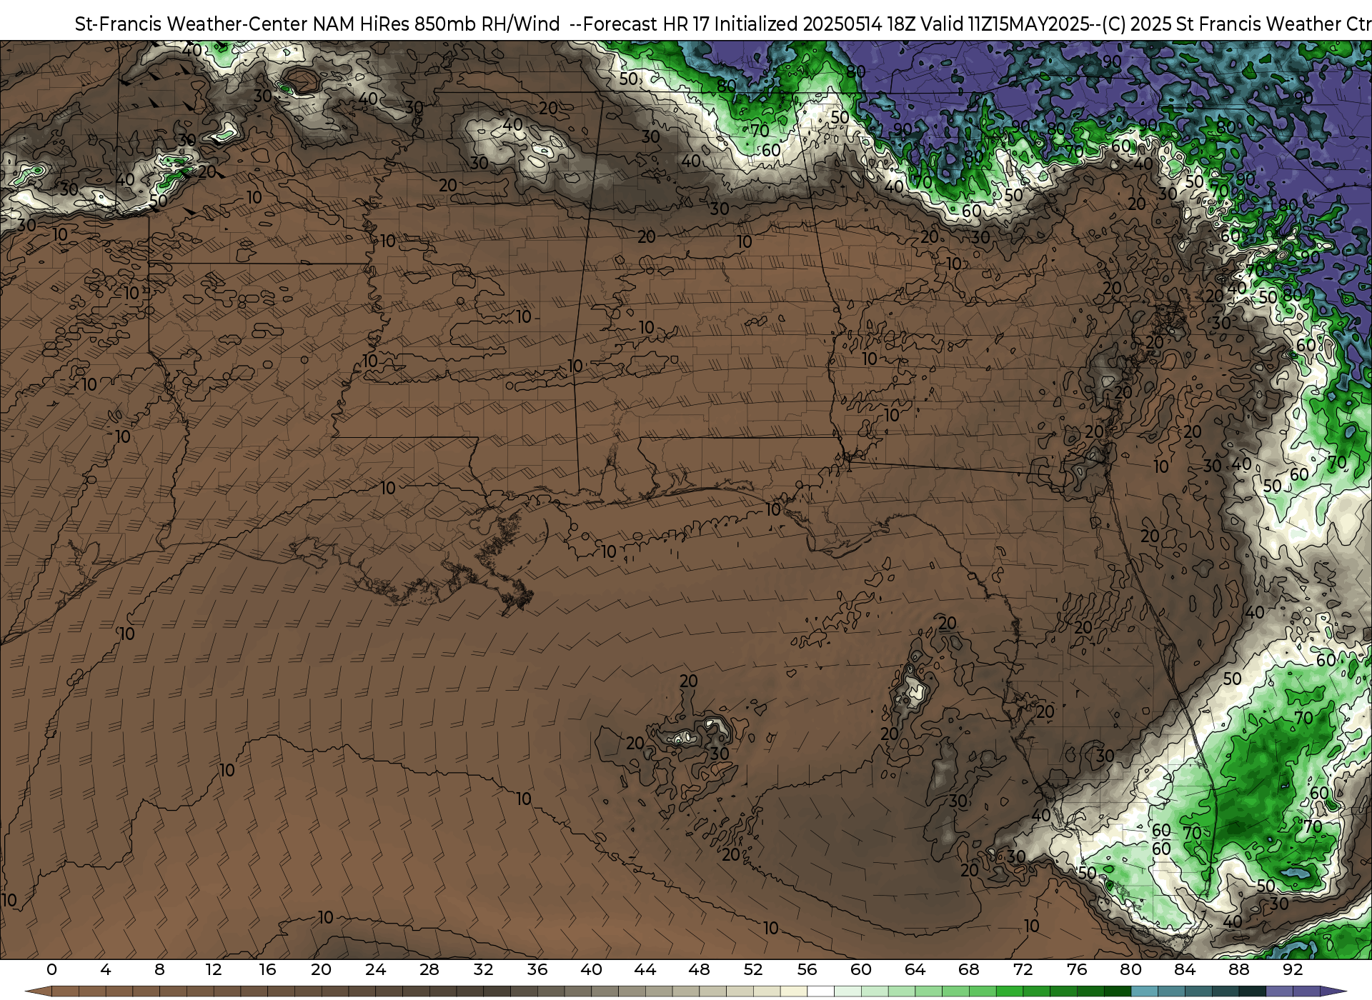This screenshot has height=1000, width=1372.
Task: Click the colorbar tick label "92"
Action: [1293, 969]
